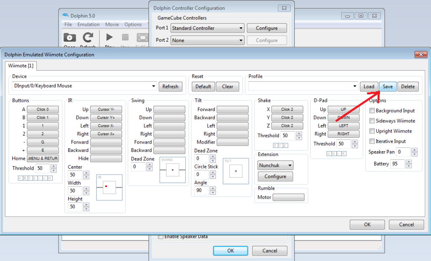Select the Wiimote [1] tab

point(21,66)
